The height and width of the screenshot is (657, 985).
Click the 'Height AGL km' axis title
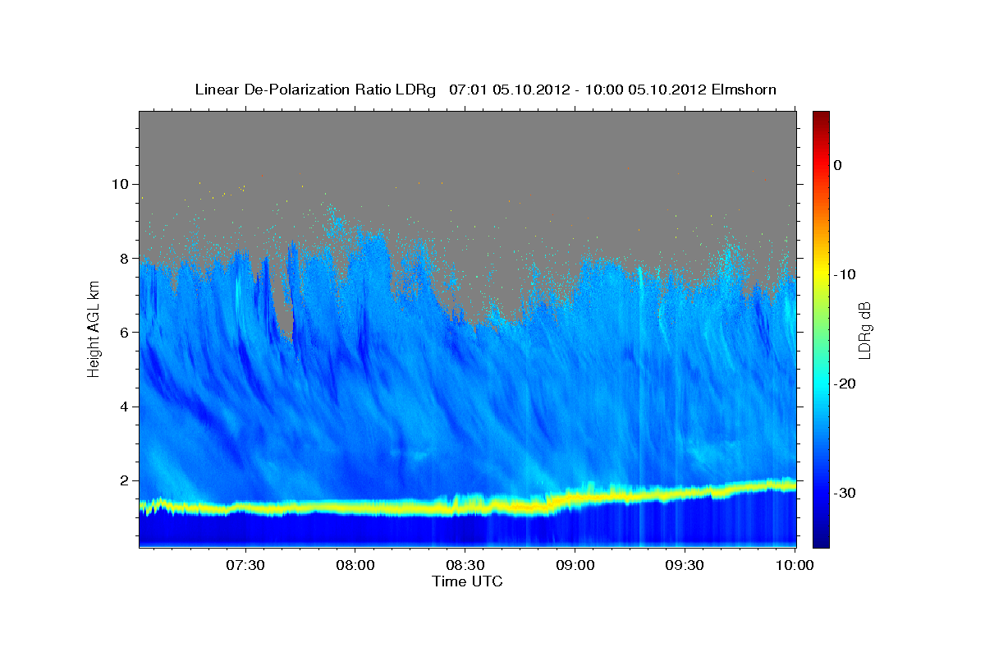click(94, 328)
